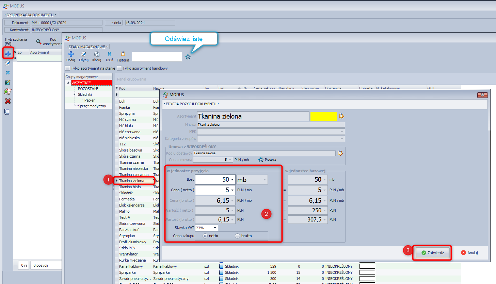Screen dimensions: 496x284
Task: Click the Usuń icon in the warehouse toolbar
Action: [x=110, y=54]
